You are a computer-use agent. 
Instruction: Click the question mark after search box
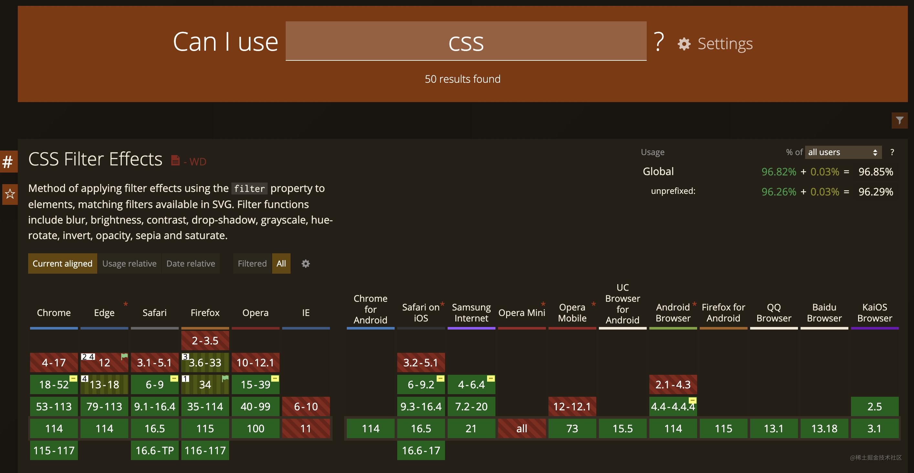[659, 42]
